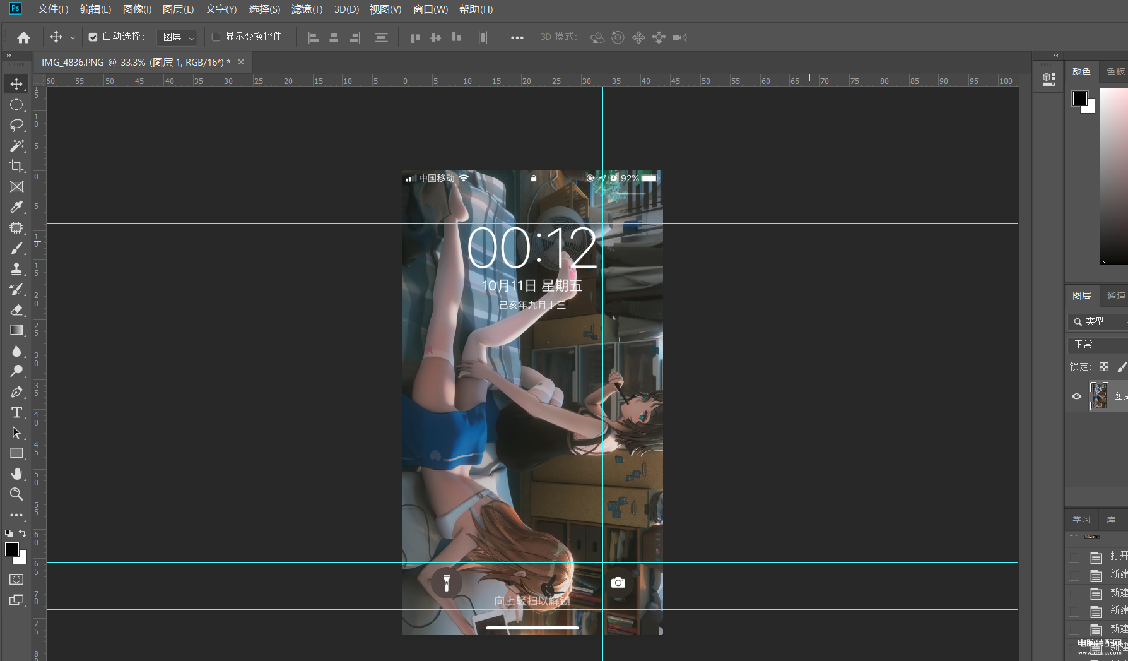Viewport: 1128px width, 661px height.
Task: Select the Magic Wand tool
Action: pos(16,145)
